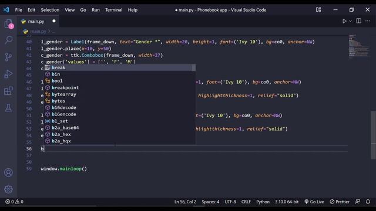Click line number 59 in gutter
The height and width of the screenshot is (211, 376).
click(x=29, y=169)
